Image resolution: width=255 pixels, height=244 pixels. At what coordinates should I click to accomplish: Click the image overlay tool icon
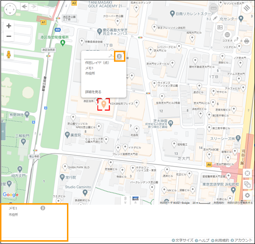(x=220, y=27)
